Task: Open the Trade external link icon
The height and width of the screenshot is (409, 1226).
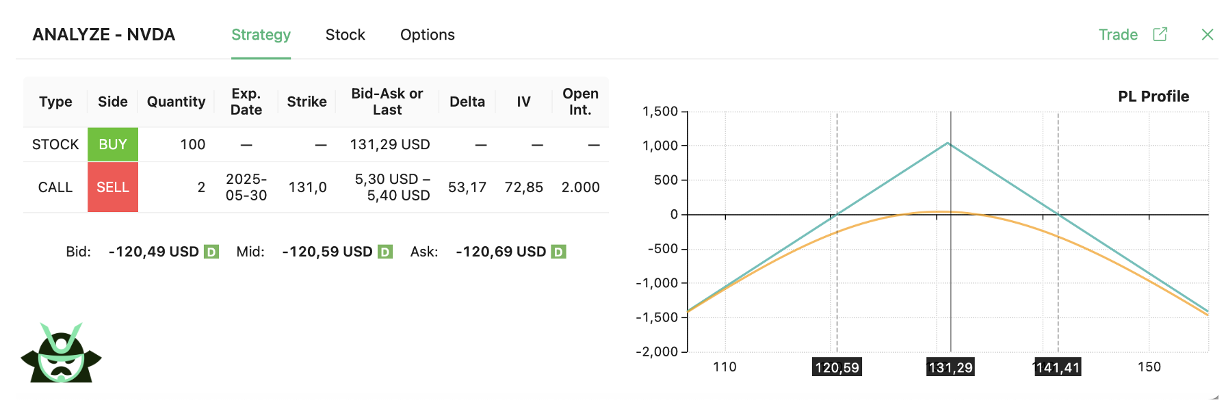Action: pyautogui.click(x=1161, y=34)
